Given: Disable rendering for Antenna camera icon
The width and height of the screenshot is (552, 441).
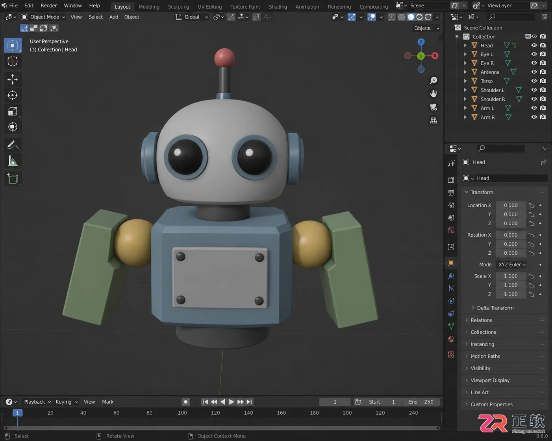Looking at the screenshot, I should (x=543, y=72).
